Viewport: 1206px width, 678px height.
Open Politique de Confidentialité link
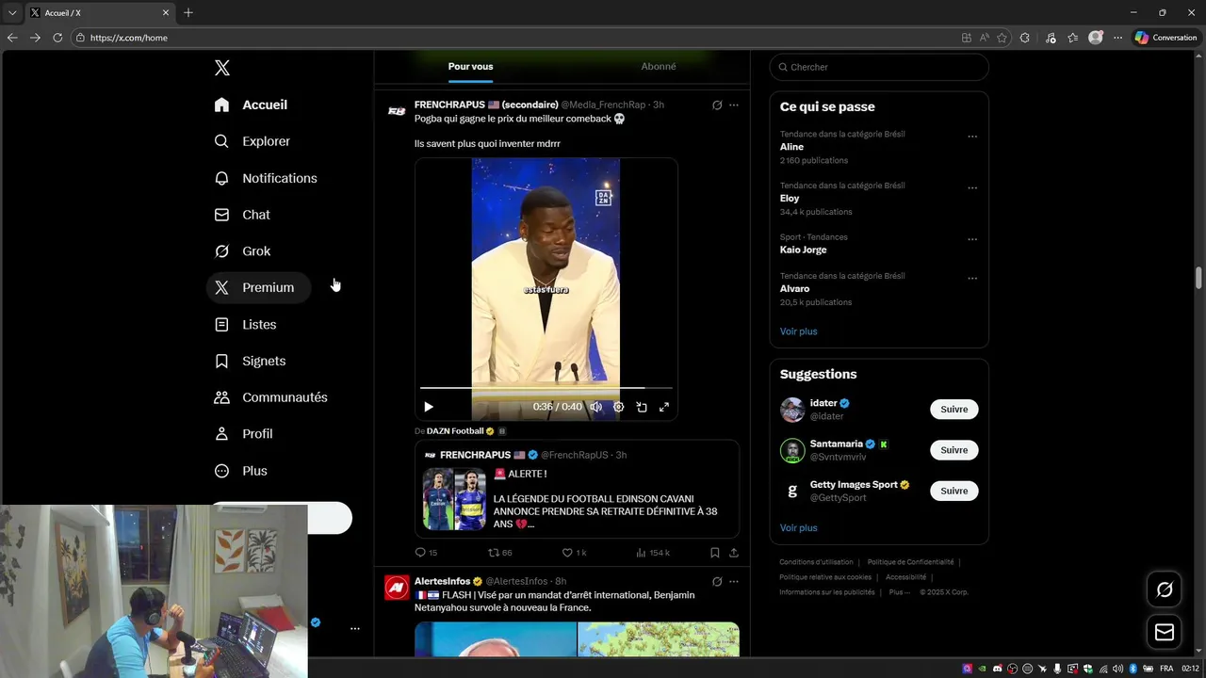[910, 562]
